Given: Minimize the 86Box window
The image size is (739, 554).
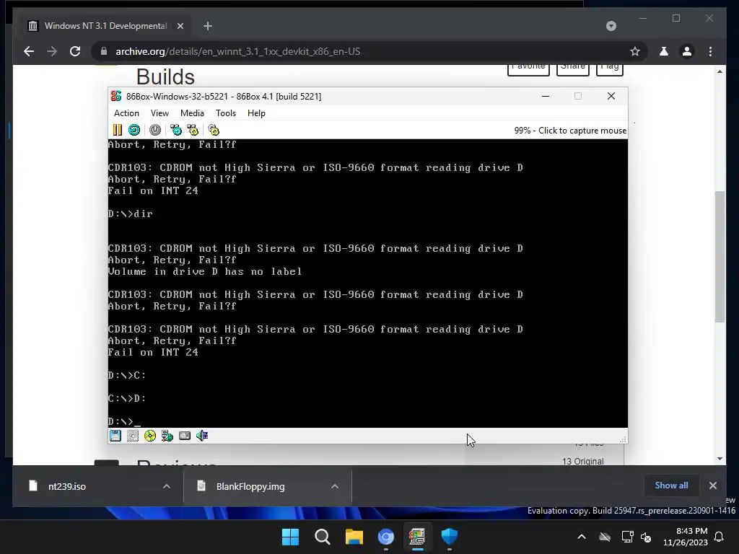Looking at the screenshot, I should coord(546,96).
